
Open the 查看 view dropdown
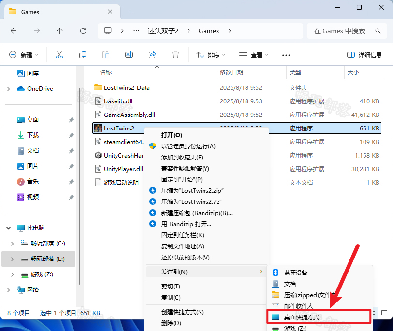(x=254, y=55)
